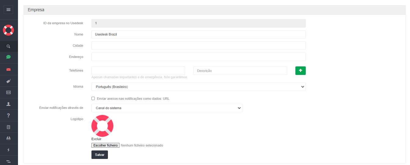
Task: Click the company logo lifebuoy image
Action: pos(102,126)
